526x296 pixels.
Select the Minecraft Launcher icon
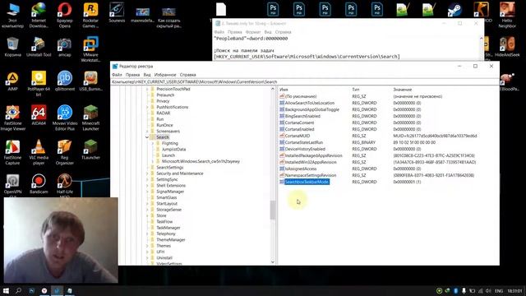(90, 118)
